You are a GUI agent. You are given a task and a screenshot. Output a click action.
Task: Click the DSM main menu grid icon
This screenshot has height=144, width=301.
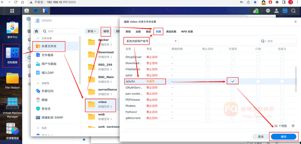click(12, 11)
